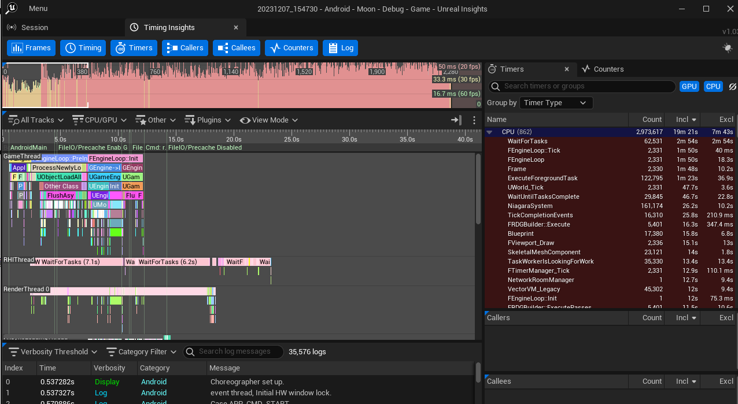Click the Unreal Engine logo icon
Viewport: 738px width, 404px height.
point(12,8)
